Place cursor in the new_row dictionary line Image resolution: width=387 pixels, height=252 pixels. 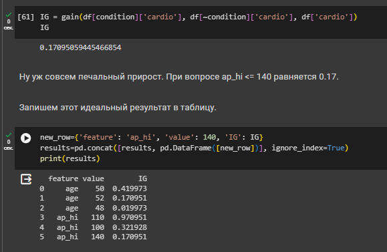(152, 137)
